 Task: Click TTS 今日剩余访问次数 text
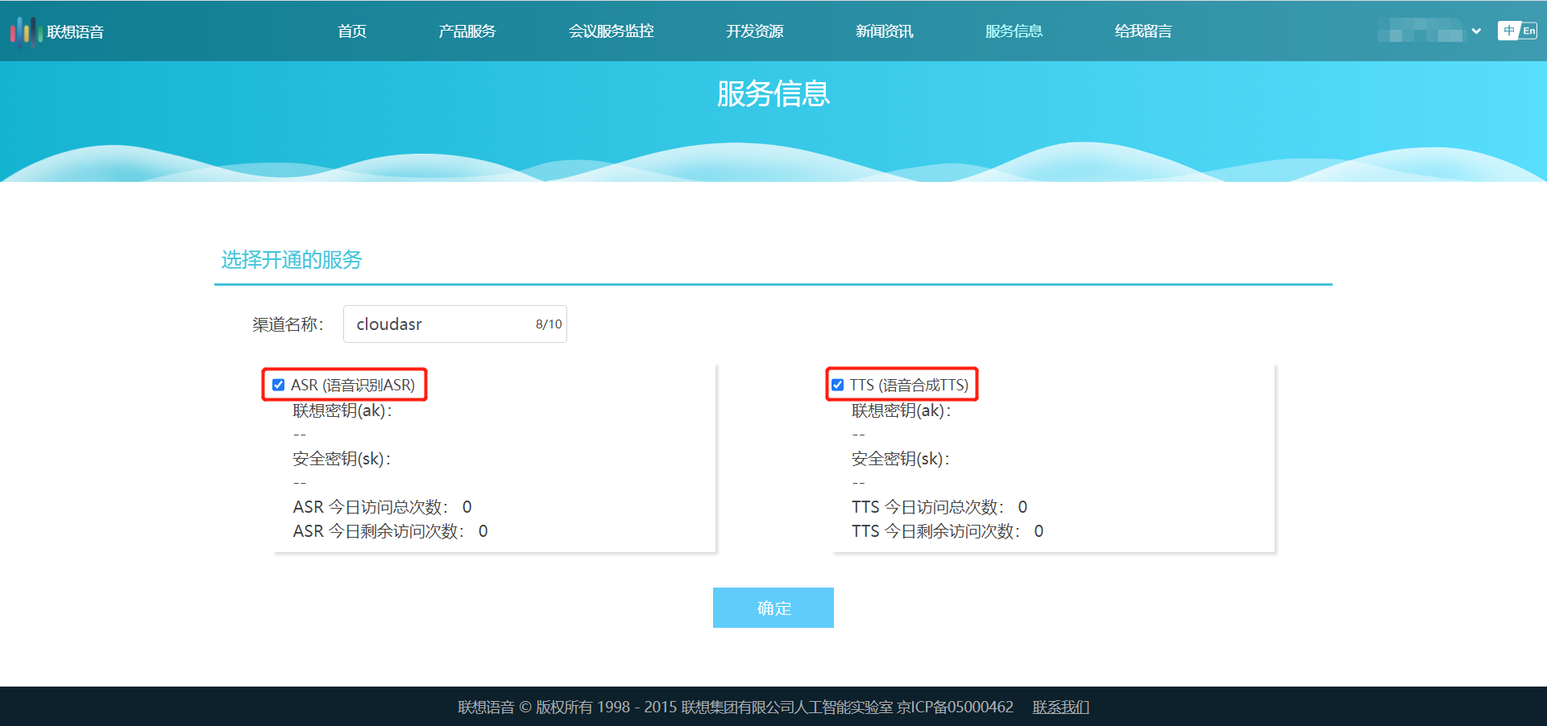[948, 531]
